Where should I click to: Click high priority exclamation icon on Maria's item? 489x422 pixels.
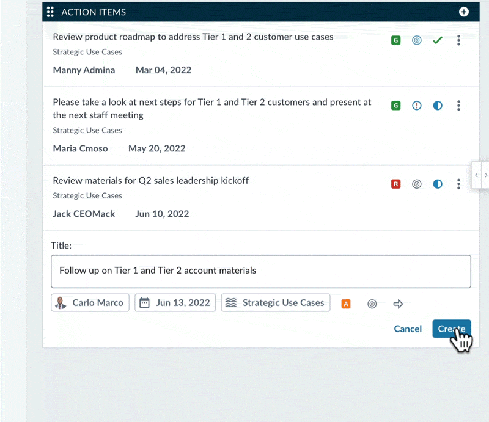click(416, 106)
